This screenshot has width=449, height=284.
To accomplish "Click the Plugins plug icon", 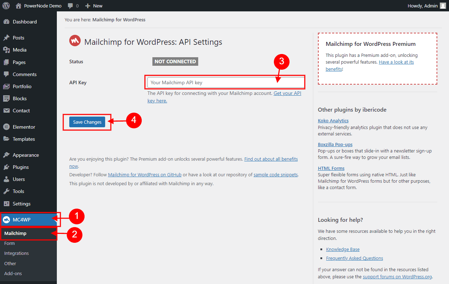I will point(6,167).
